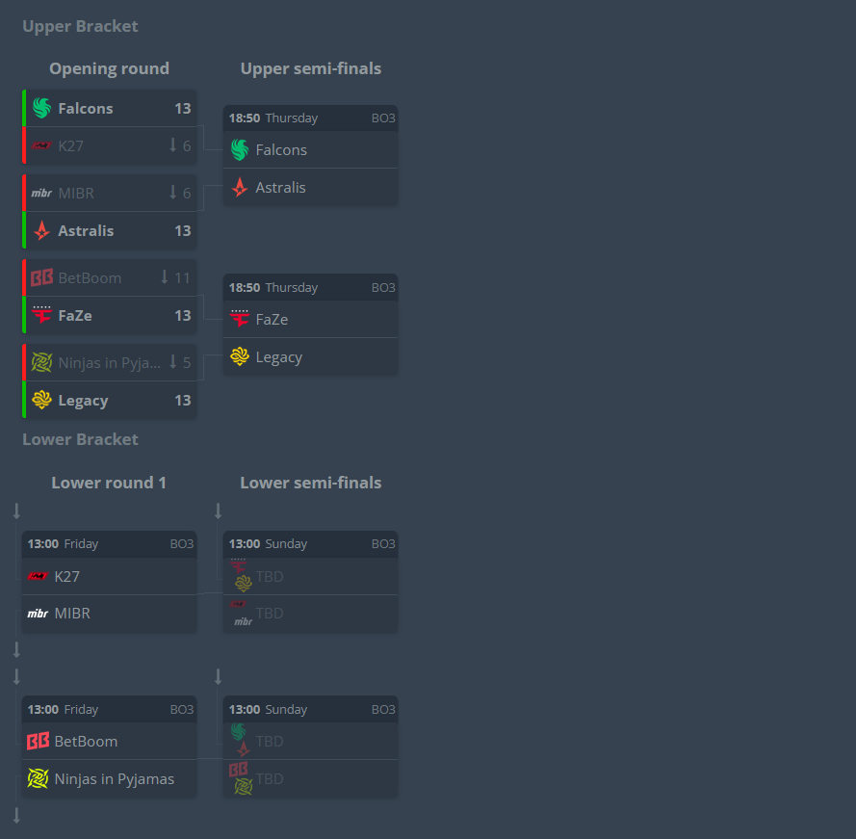Click the down arrow above the Friday K27 match
This screenshot has width=856, height=839.
[17, 511]
